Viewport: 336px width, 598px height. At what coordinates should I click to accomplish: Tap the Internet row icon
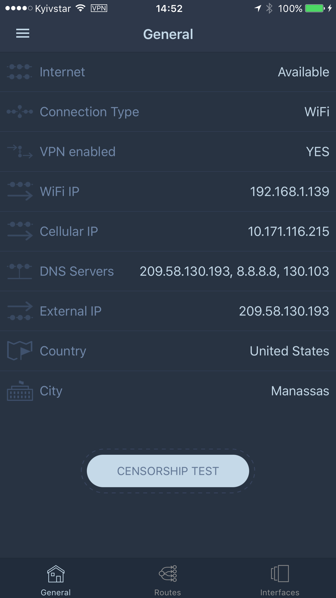19,72
